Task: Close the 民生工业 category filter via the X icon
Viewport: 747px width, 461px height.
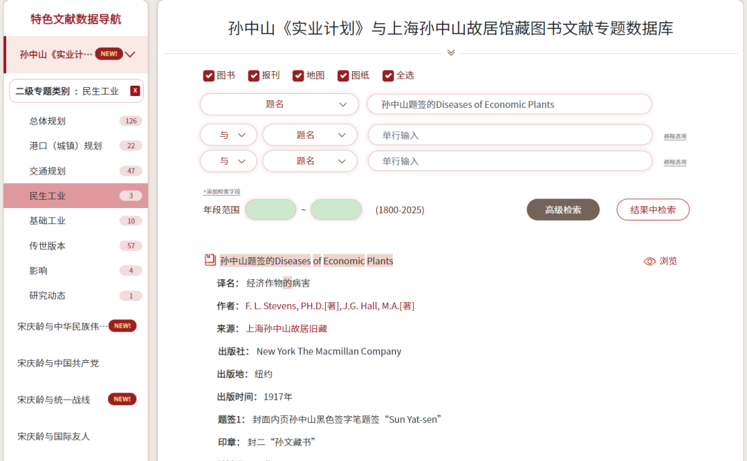Action: [x=136, y=91]
